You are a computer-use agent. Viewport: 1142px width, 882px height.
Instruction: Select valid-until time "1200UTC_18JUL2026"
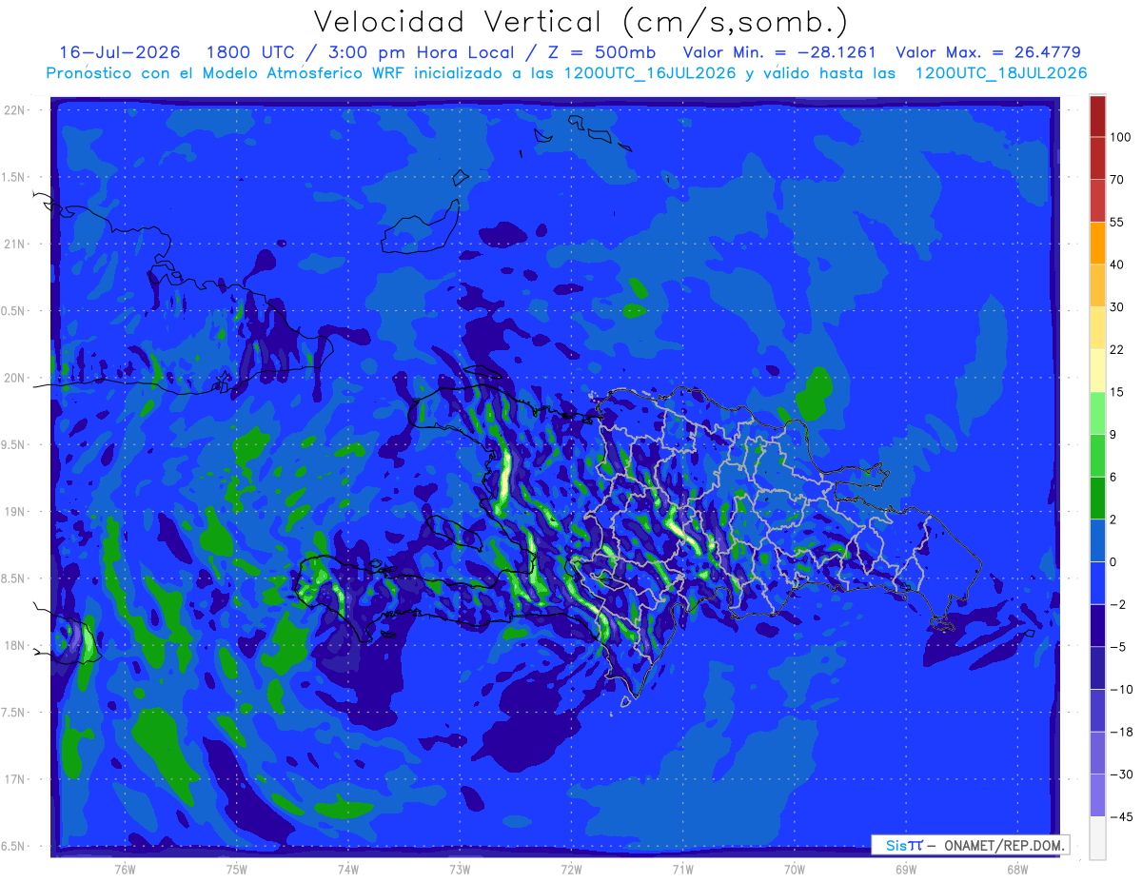[x=1000, y=73]
